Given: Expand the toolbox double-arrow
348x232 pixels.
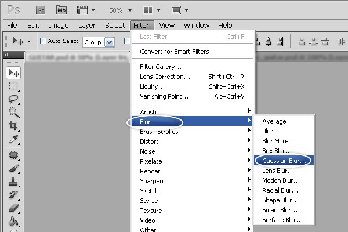Looking at the screenshot, I should point(6,55).
